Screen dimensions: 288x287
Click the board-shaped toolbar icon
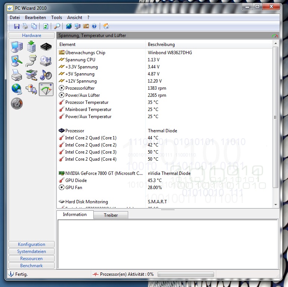pos(86,27)
